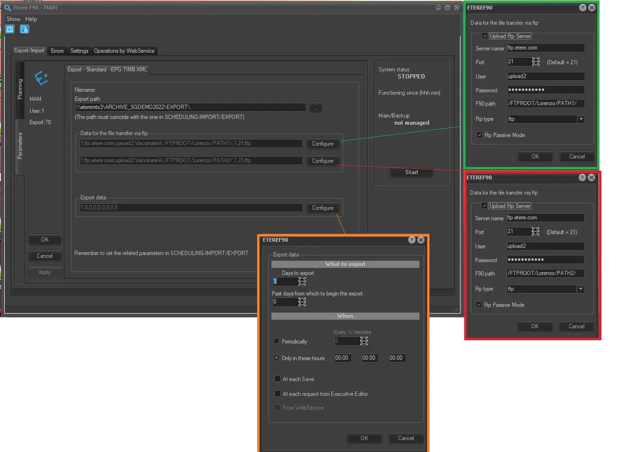Viewport: 619px width, 452px height.
Task: Click the first blue toolbar icon under Show
Action: click(x=10, y=29)
